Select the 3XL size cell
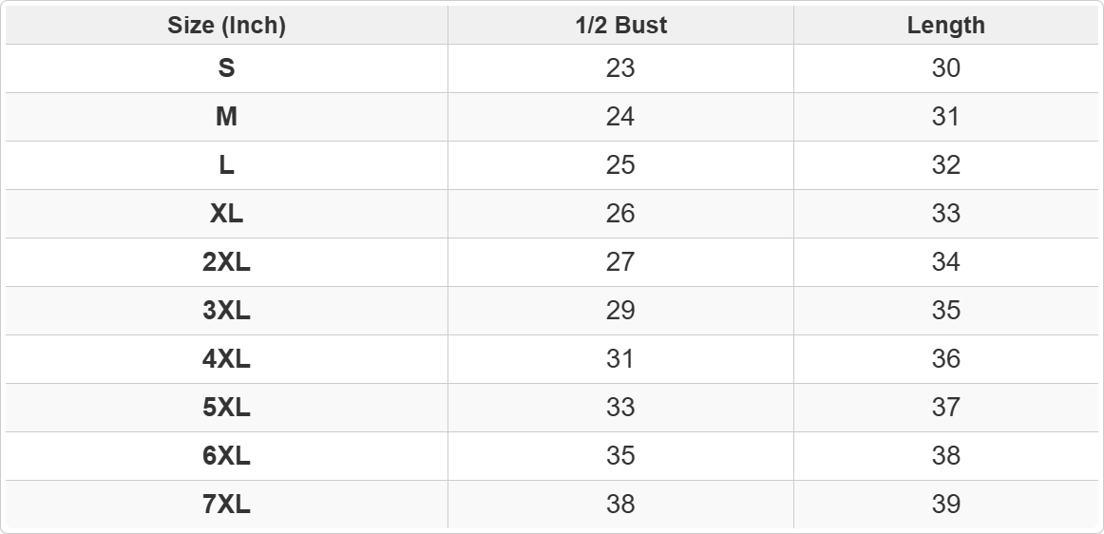The image size is (1104, 534). click(x=227, y=311)
